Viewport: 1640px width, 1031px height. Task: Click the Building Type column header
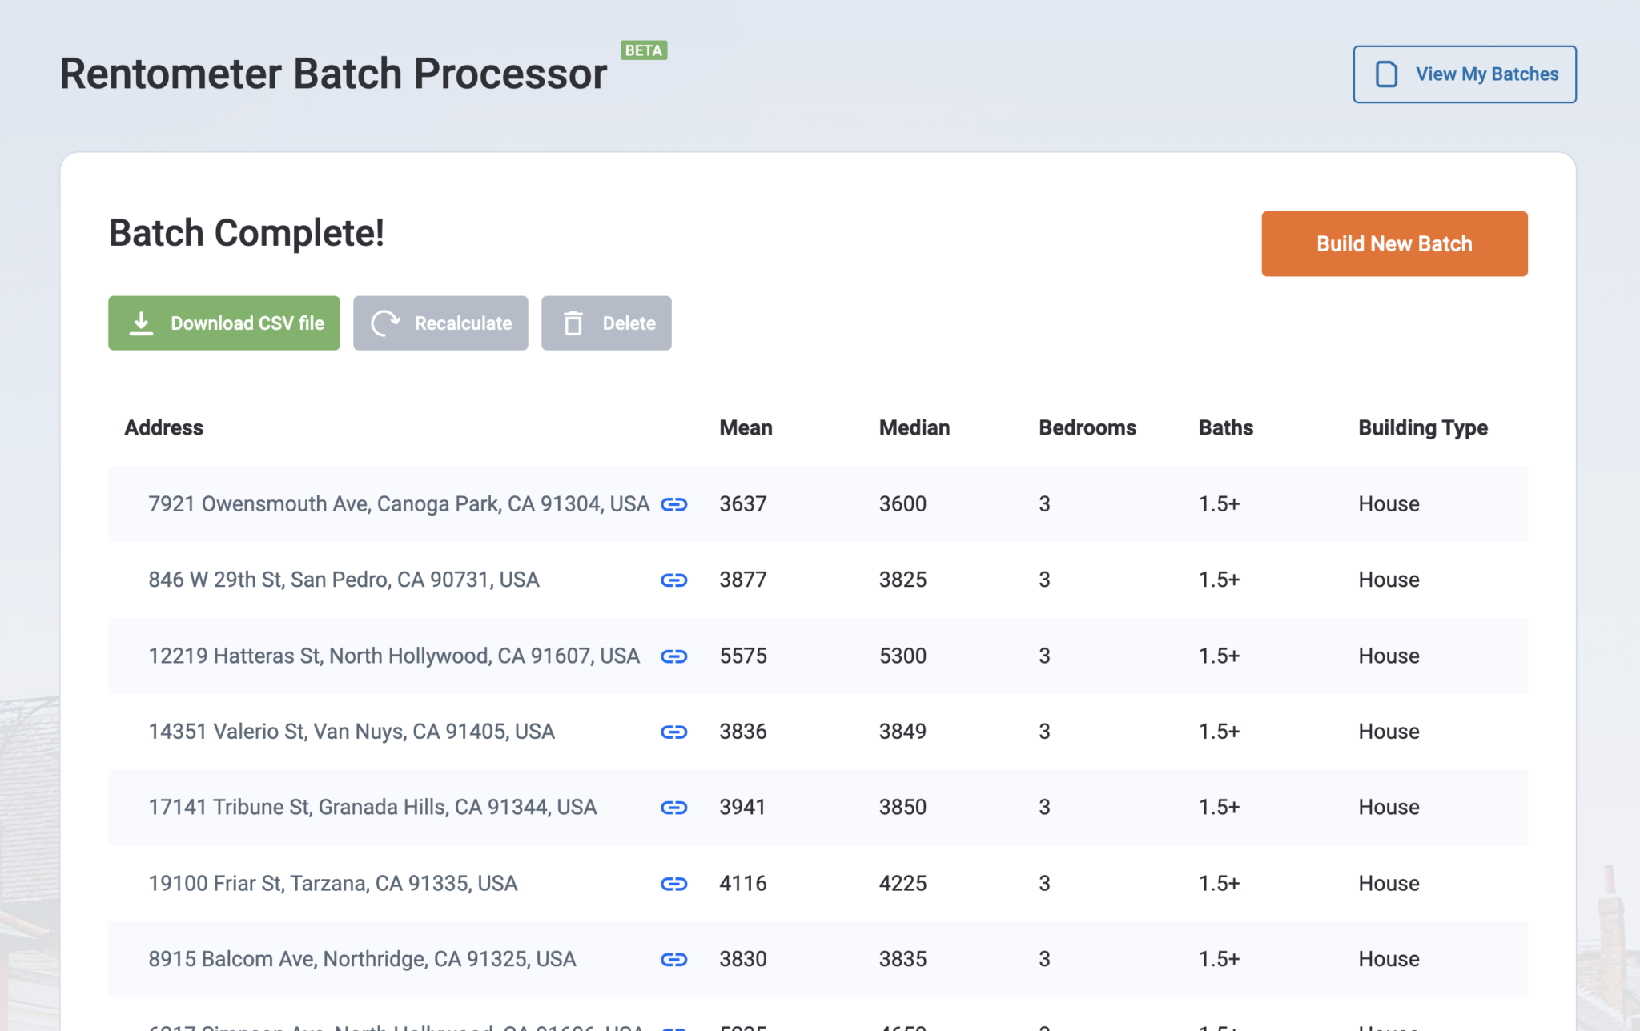(x=1422, y=427)
